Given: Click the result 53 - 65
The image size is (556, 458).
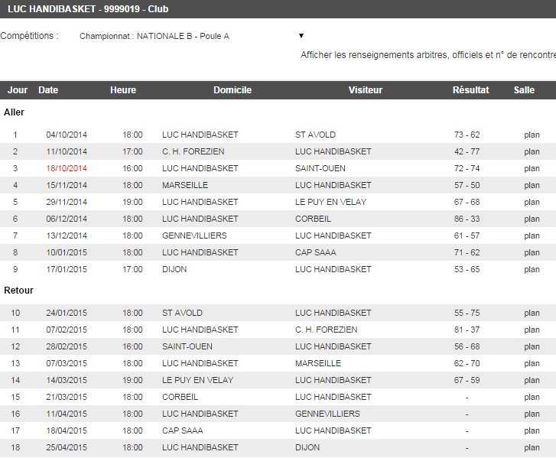Looking at the screenshot, I should coord(467,269).
